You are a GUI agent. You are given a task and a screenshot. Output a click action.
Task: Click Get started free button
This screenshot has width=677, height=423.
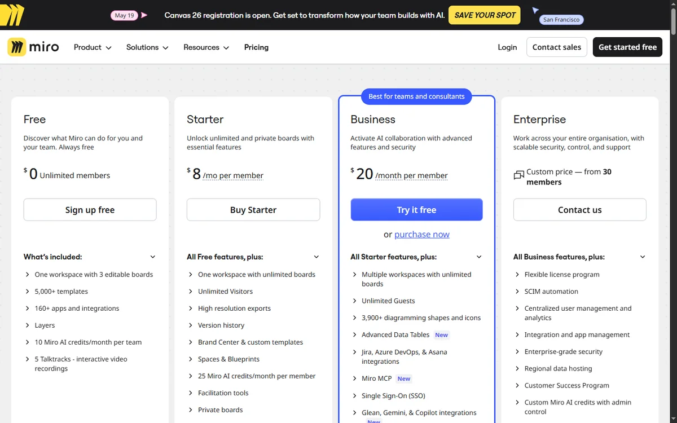(627, 47)
